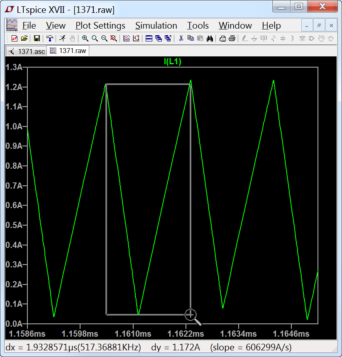
Task: Open the Plot Settings menu
Action: 100,26
